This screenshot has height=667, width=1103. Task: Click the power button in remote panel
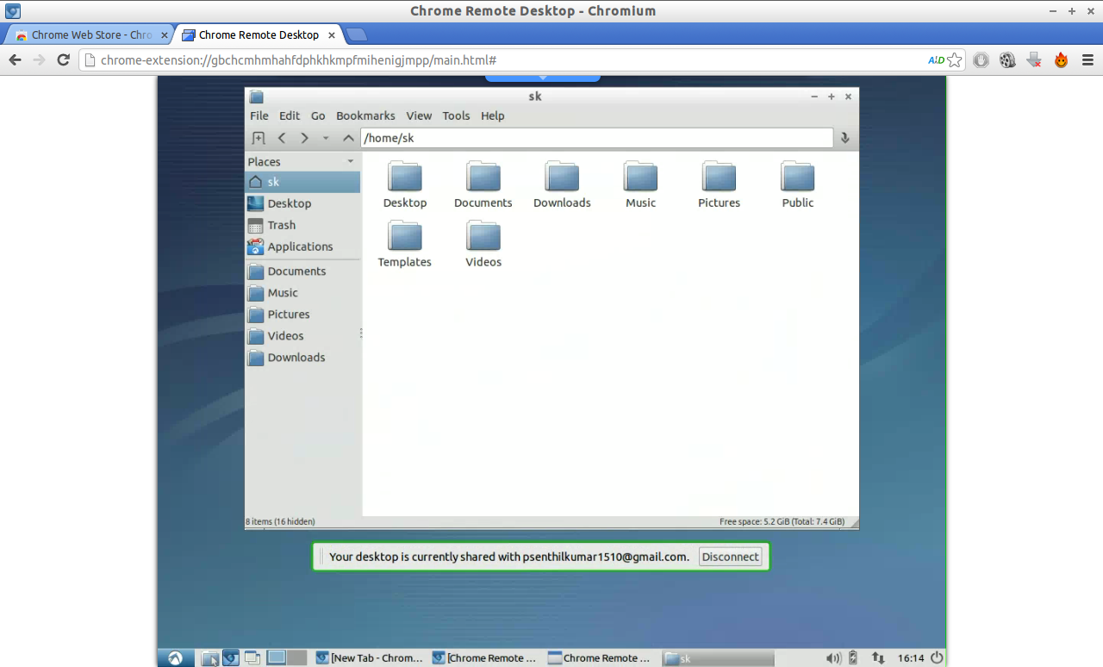point(937,658)
